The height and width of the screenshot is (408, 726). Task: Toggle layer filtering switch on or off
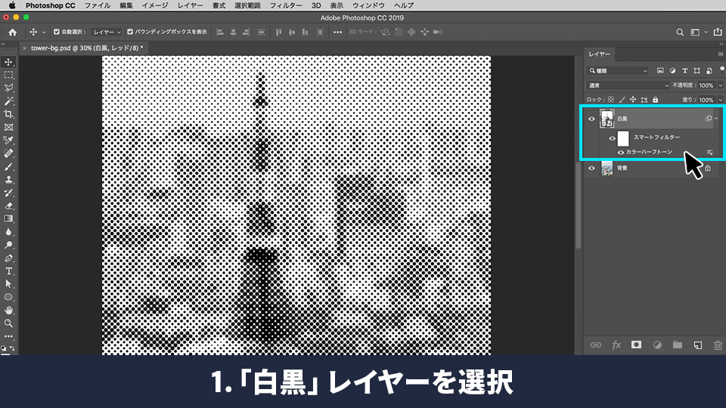[721, 70]
